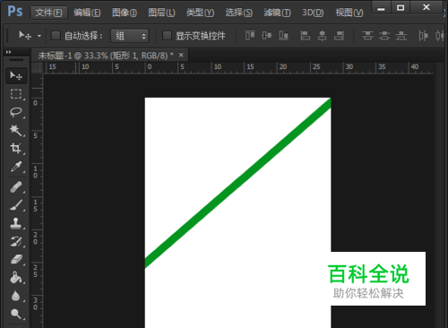448x328 pixels.
Task: Click Align horizontal centers icon
Action: pos(322,36)
